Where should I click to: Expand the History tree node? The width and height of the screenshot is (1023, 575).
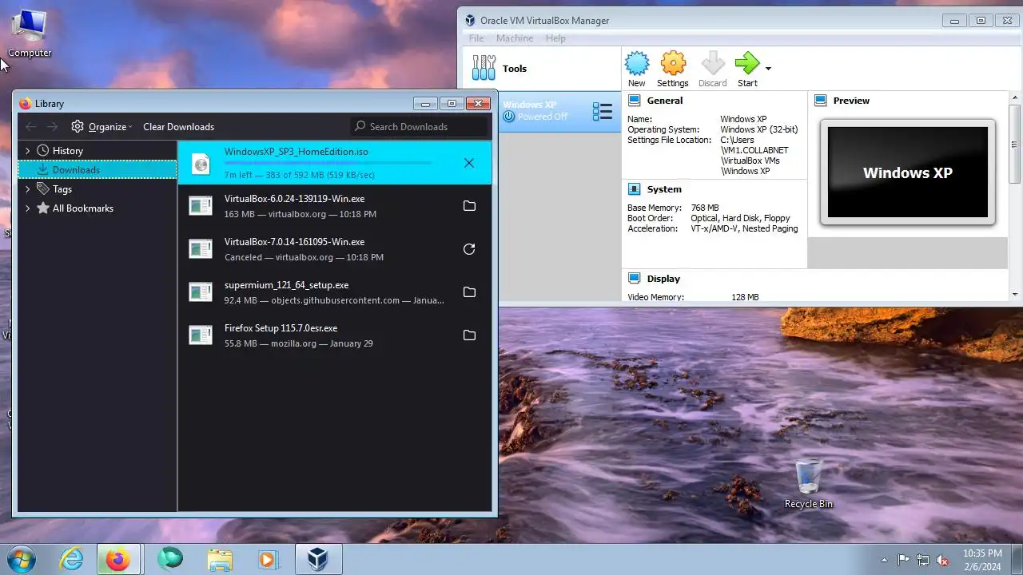tap(28, 150)
